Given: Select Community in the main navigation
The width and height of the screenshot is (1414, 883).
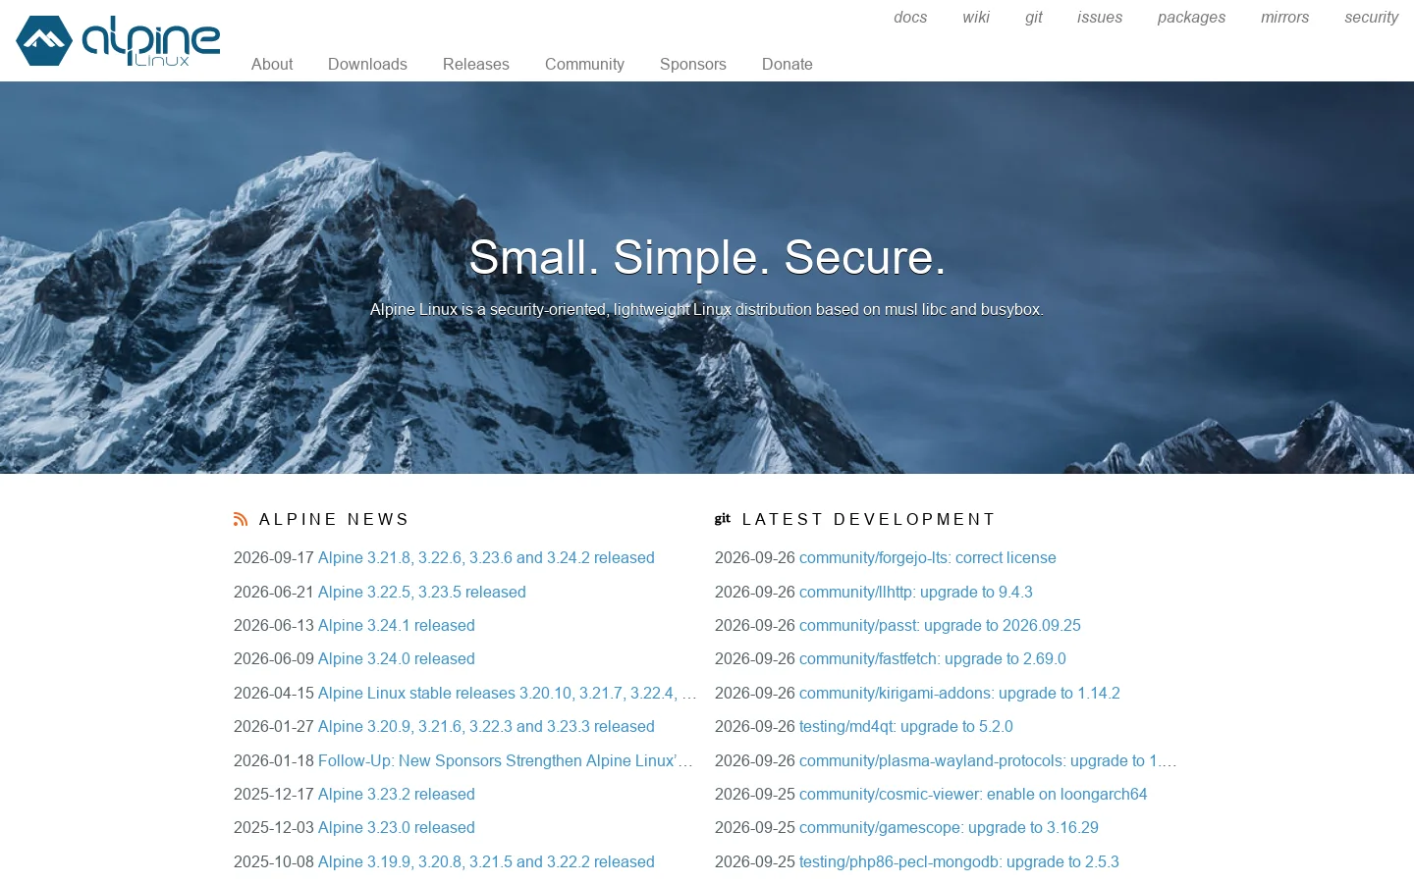Looking at the screenshot, I should [x=584, y=64].
